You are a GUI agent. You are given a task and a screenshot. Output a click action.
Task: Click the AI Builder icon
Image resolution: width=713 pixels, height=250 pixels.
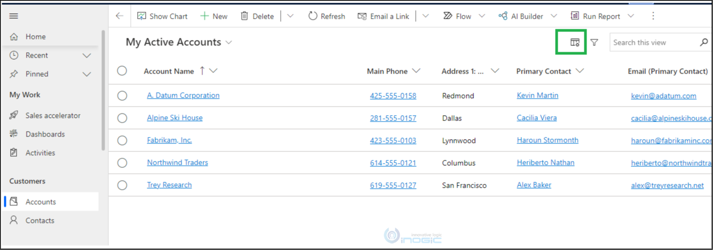(503, 16)
